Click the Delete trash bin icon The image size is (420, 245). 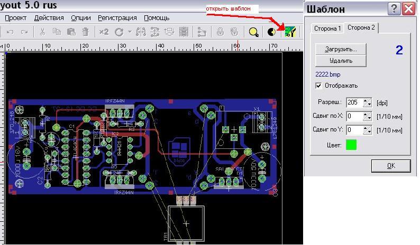[85, 32]
